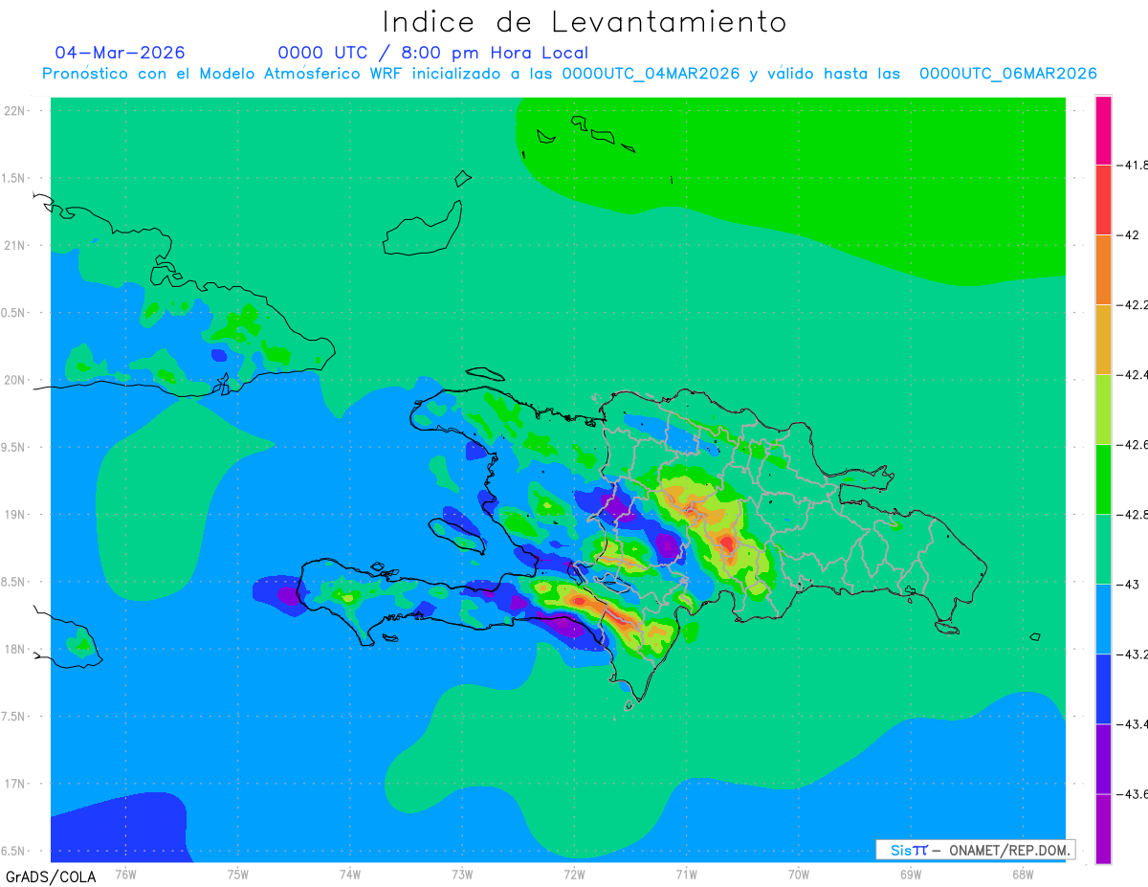Select the teal-green swatch between -42.8 and -43
The image size is (1148, 887).
(x=1103, y=548)
